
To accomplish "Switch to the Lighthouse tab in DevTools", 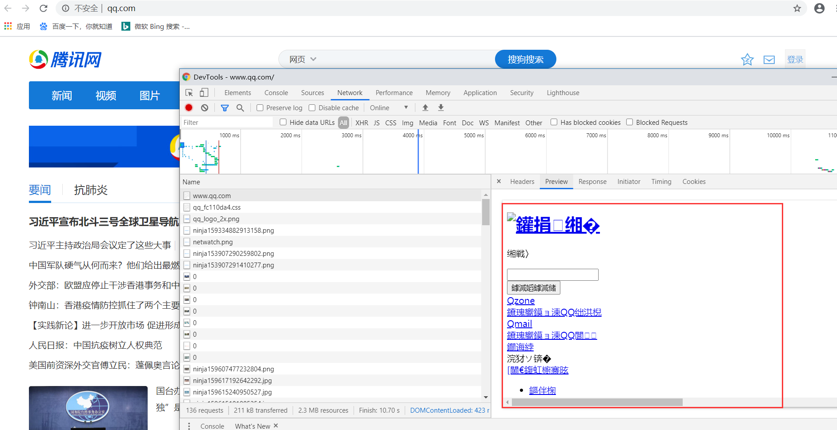I will pyautogui.click(x=563, y=92).
